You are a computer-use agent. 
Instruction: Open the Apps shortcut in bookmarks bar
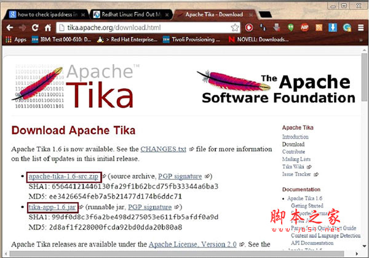point(16,39)
